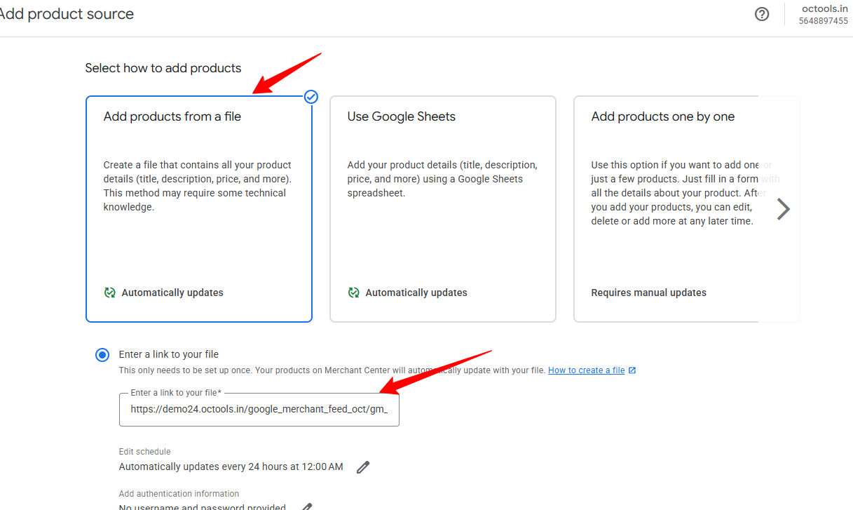The width and height of the screenshot is (853, 510).
Task: Open the octools.in account switcher
Action: (x=823, y=9)
